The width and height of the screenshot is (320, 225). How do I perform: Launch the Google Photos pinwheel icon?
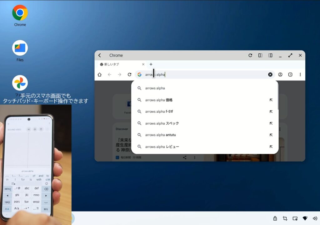20,83
